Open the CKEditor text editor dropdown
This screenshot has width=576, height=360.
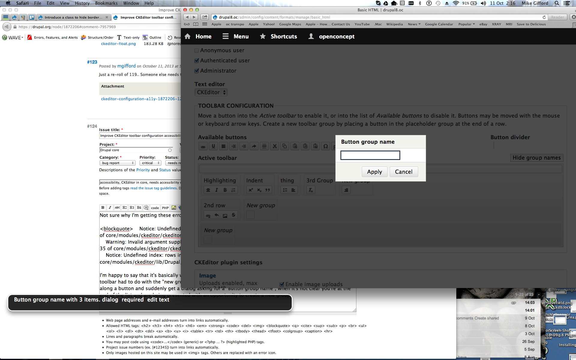(211, 92)
